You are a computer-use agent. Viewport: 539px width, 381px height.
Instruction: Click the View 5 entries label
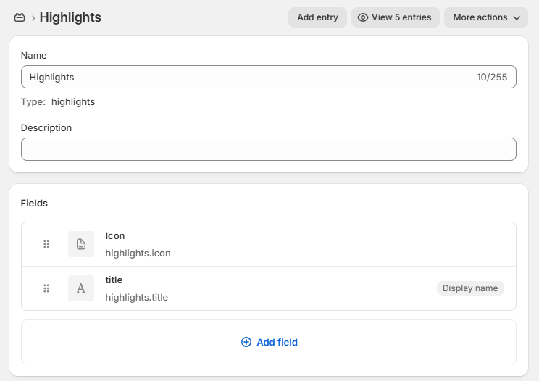(401, 17)
